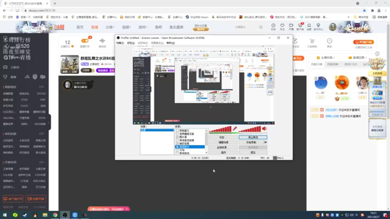Adjust the desktop volume meter in OBS
This screenshot has width=390, height=219.
click(x=250, y=129)
